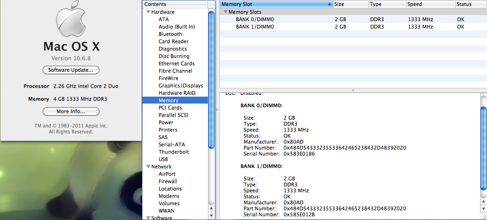Select Fibre Channel entry
The width and height of the screenshot is (487, 220).
coord(176,71)
